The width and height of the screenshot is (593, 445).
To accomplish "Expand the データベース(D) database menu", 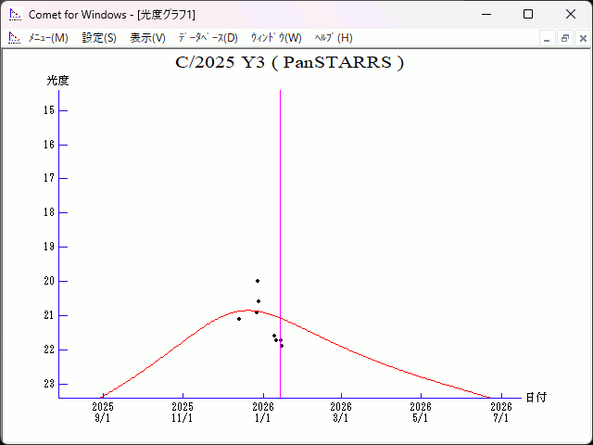I will tap(208, 38).
